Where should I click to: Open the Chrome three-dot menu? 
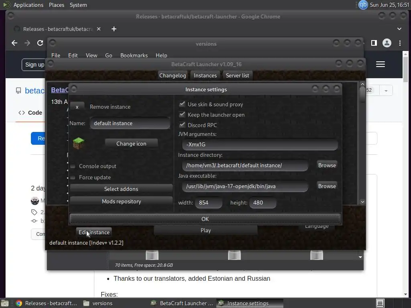click(x=400, y=43)
